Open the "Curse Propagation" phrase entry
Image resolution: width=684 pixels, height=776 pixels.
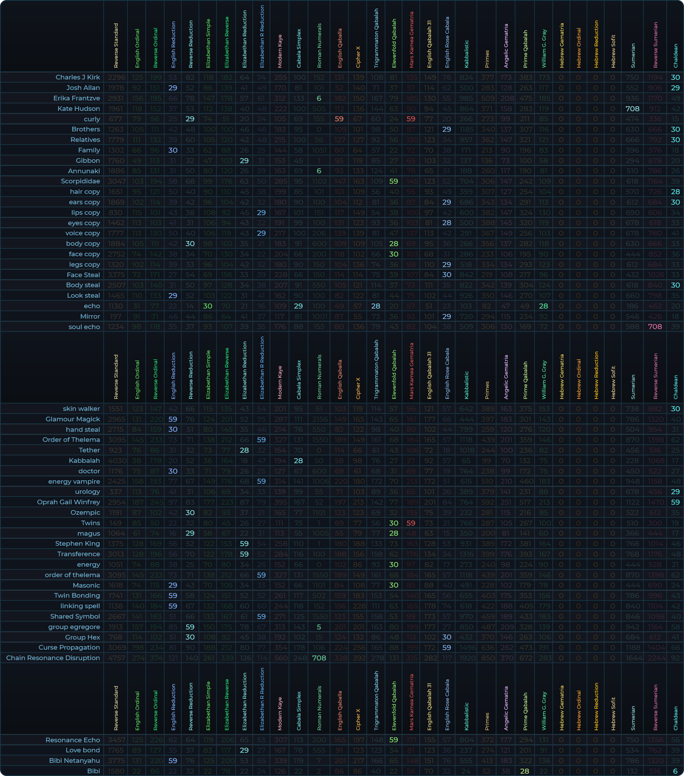(x=69, y=648)
